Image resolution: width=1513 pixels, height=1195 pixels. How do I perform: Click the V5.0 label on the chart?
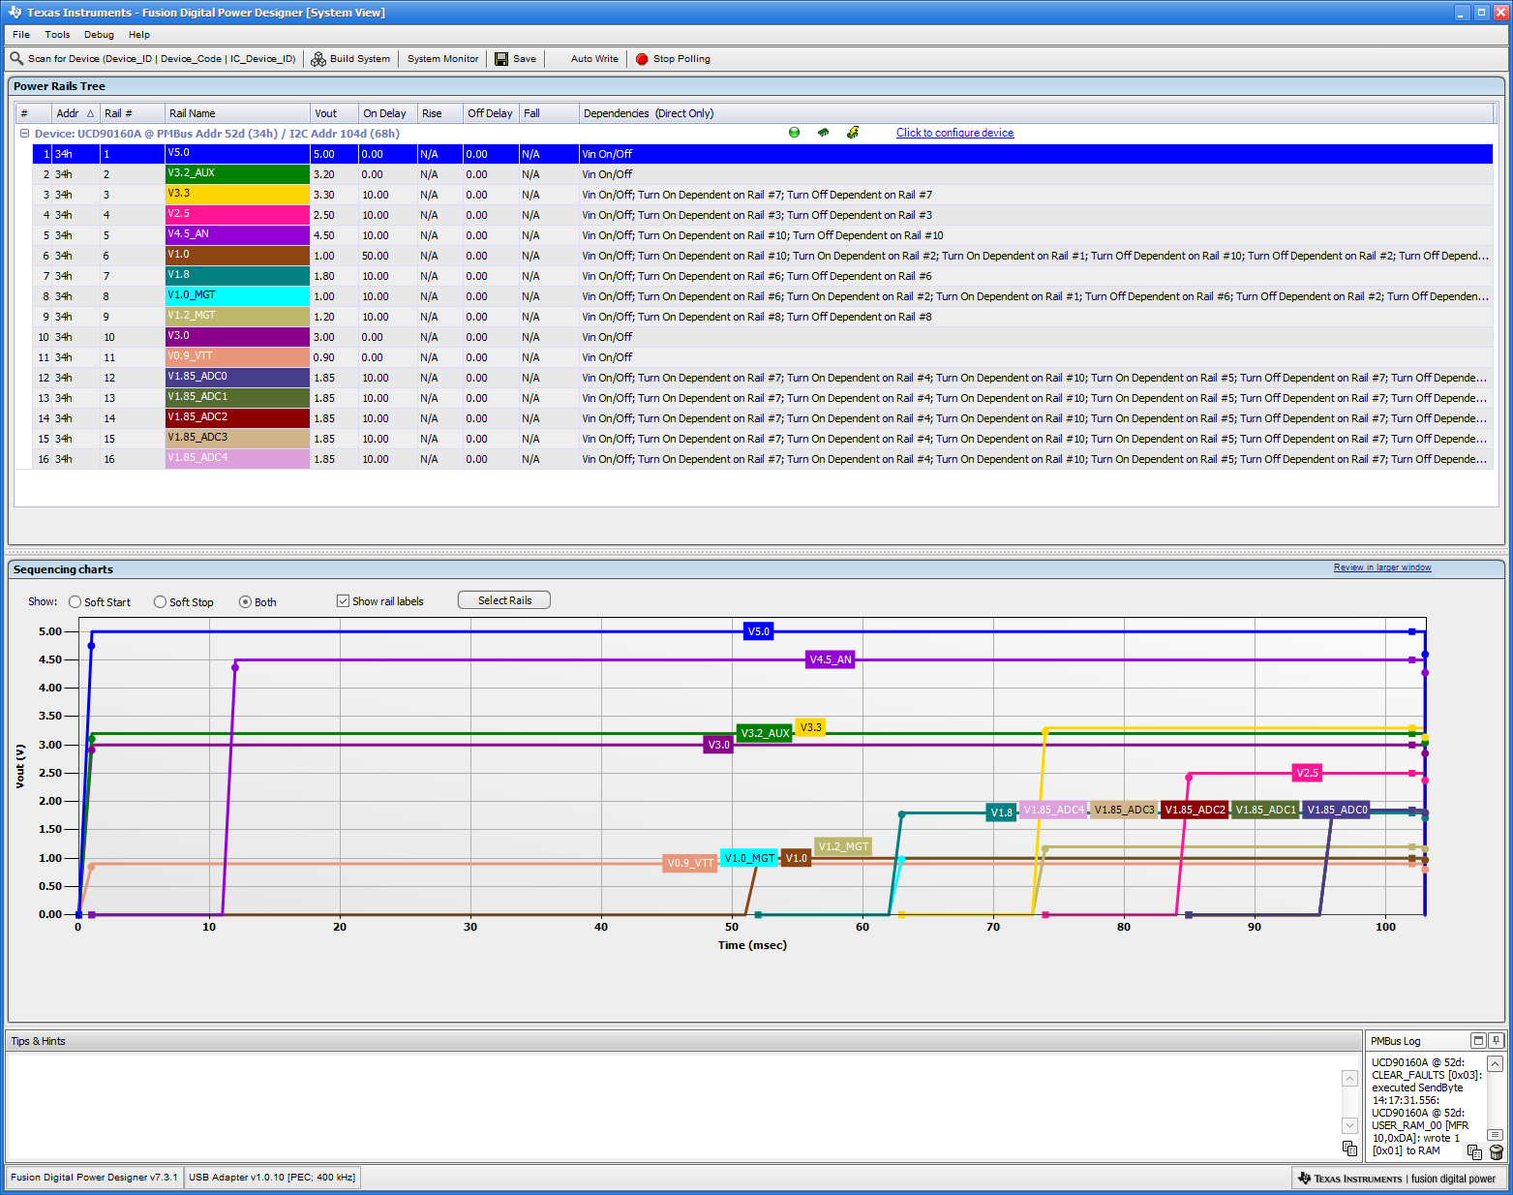click(759, 631)
